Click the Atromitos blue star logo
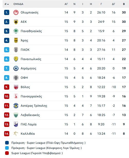Screen dimensions: 129x158 (x=16, y=68)
